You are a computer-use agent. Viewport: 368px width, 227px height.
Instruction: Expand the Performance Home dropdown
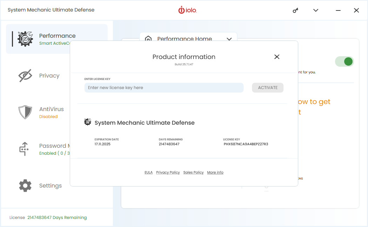click(229, 39)
